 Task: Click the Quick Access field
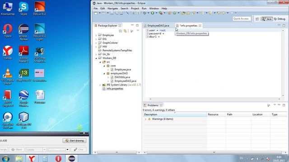[x=242, y=19]
